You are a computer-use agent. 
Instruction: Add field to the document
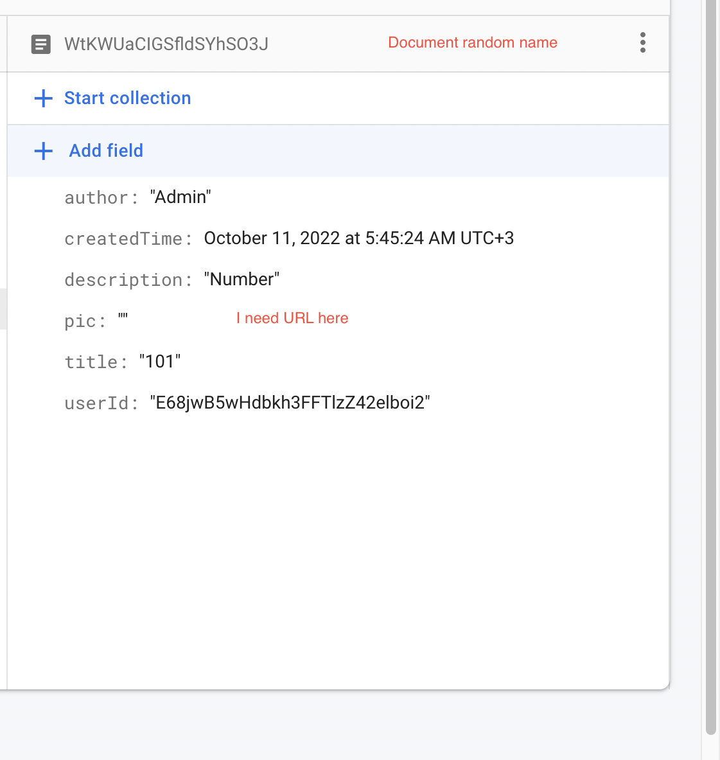click(106, 151)
